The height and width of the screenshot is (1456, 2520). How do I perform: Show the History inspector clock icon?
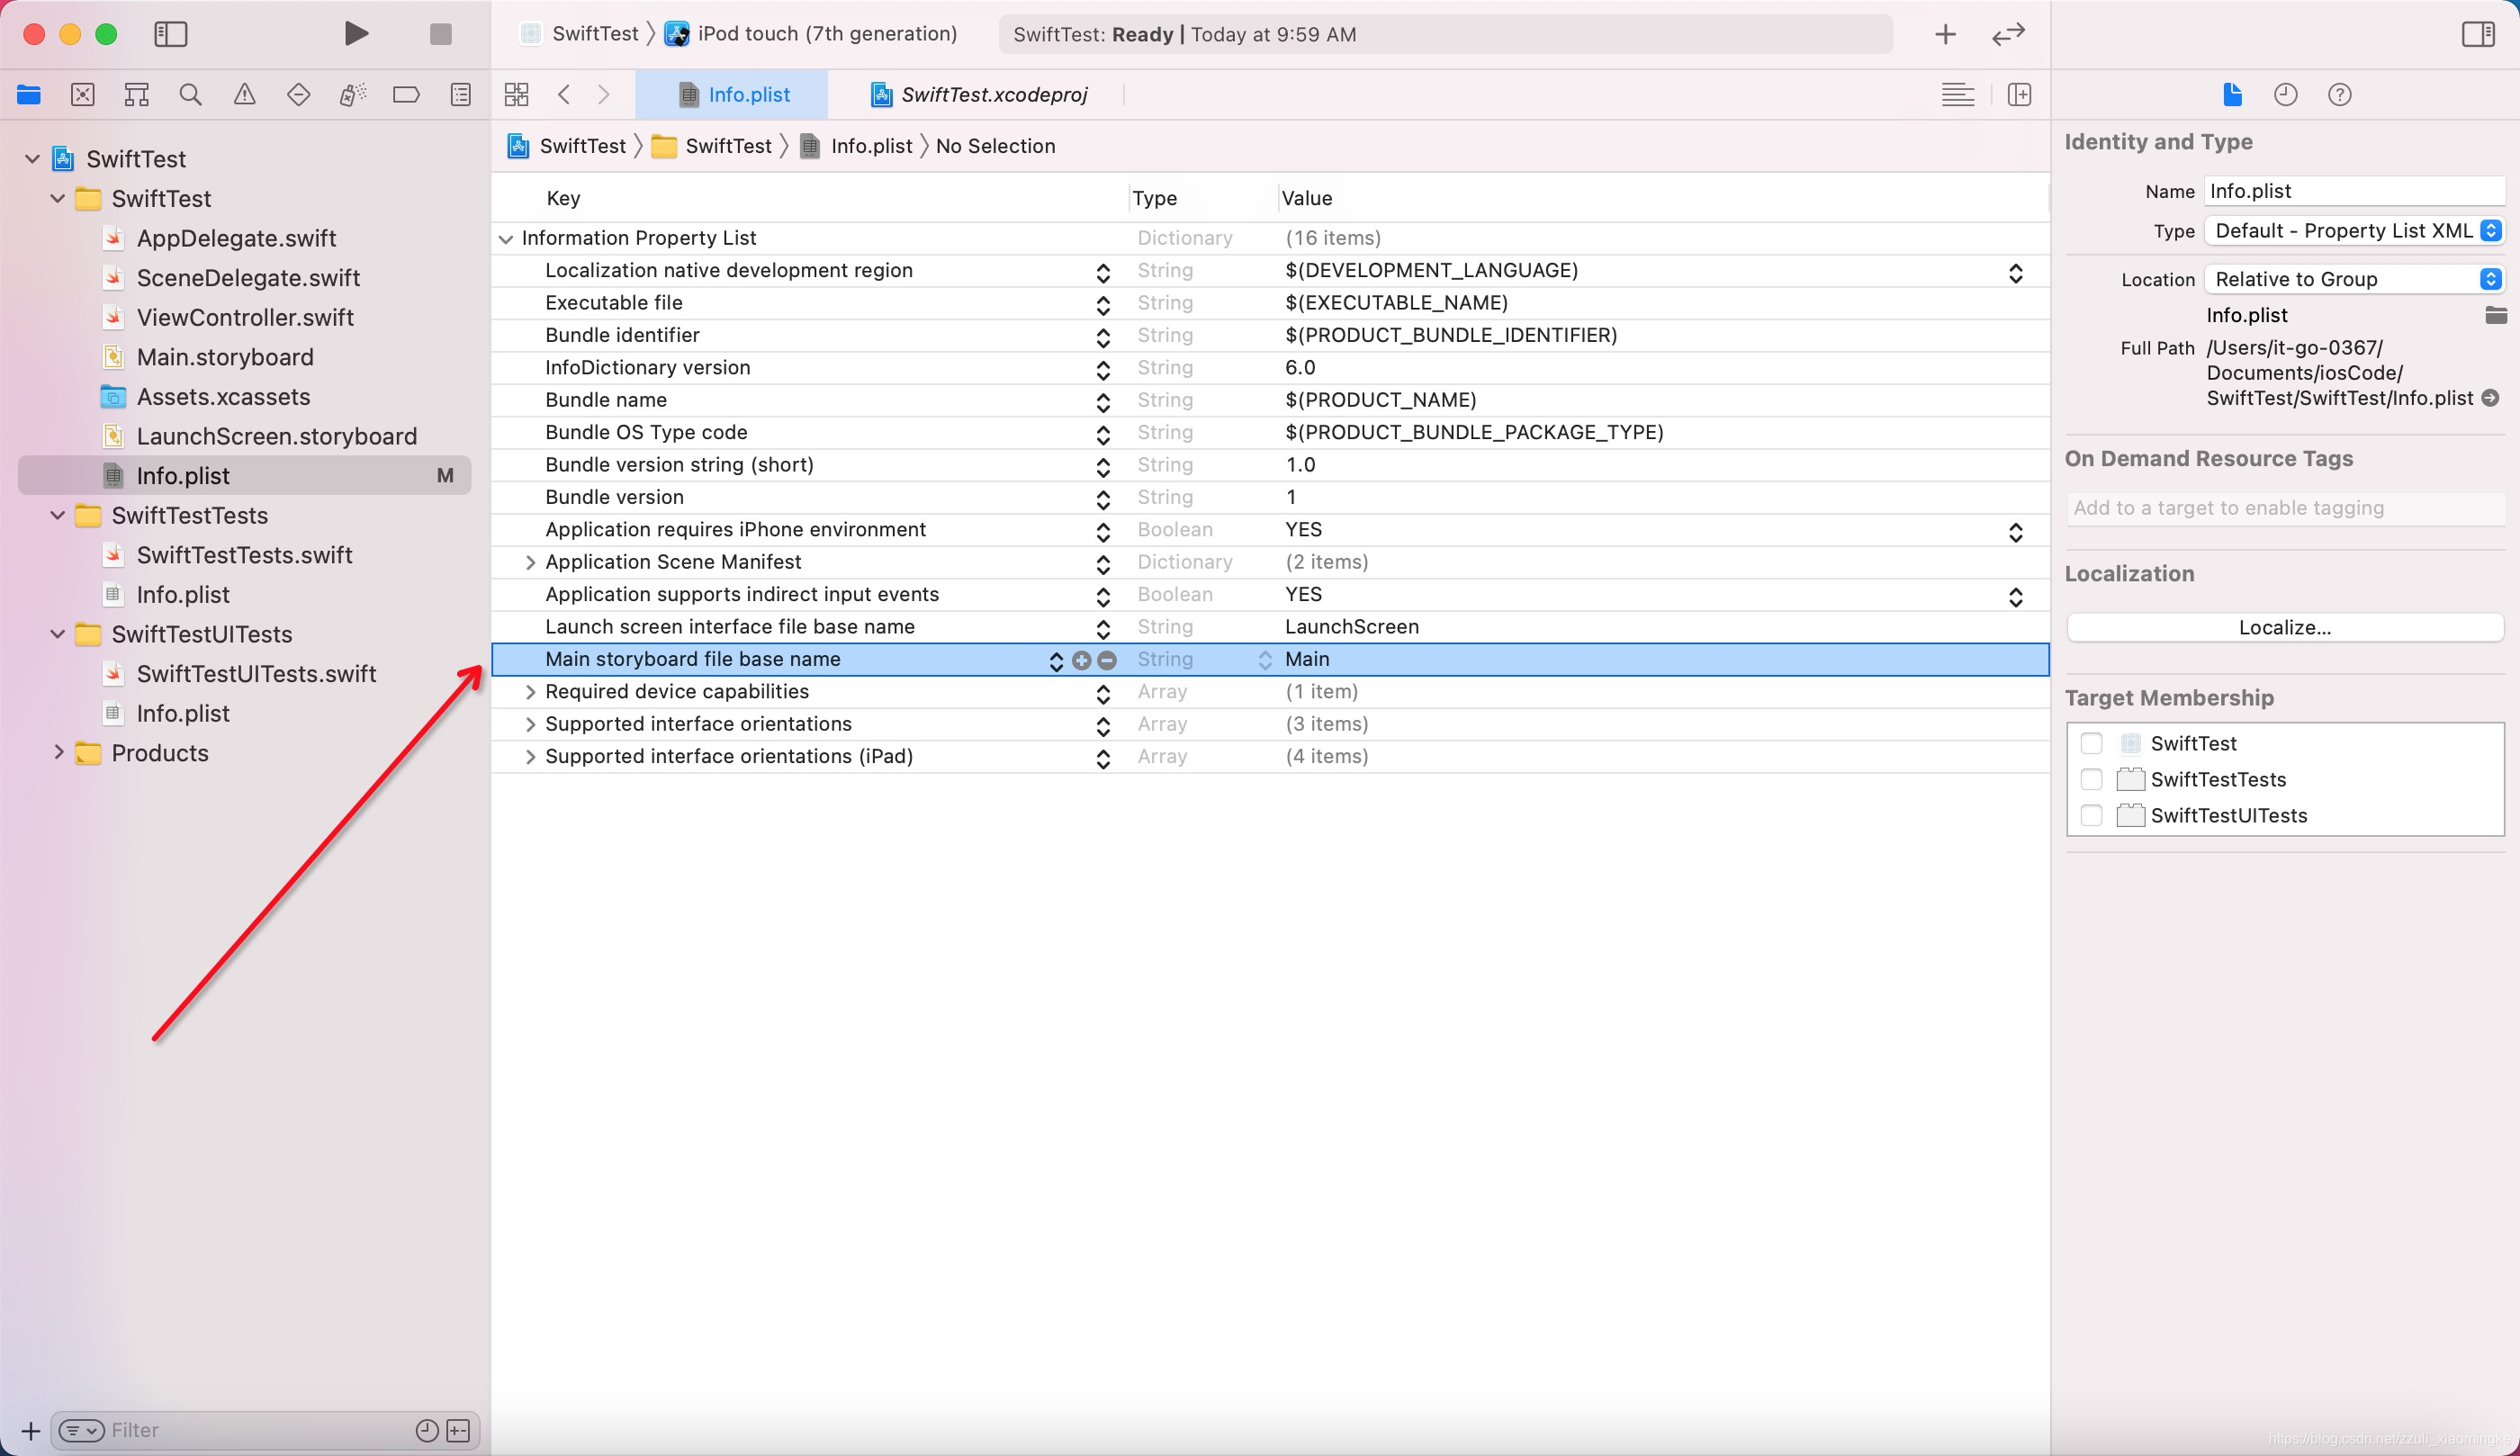2286,95
